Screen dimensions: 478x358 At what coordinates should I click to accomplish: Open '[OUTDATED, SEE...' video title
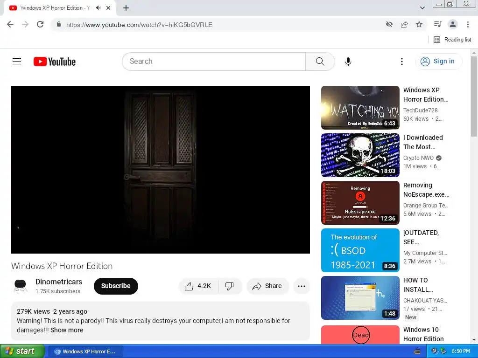421,237
